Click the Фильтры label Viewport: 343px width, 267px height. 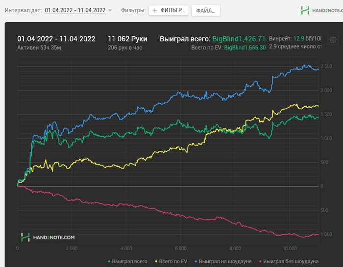133,10
